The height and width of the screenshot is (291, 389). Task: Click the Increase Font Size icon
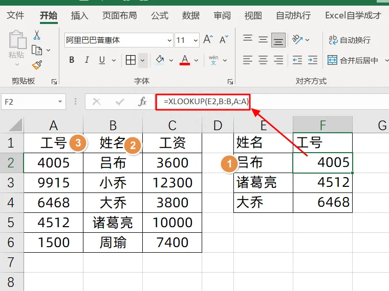[208, 40]
